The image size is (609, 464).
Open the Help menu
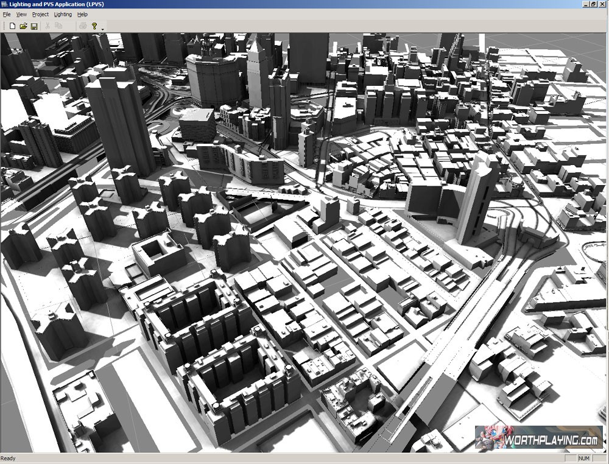point(82,14)
